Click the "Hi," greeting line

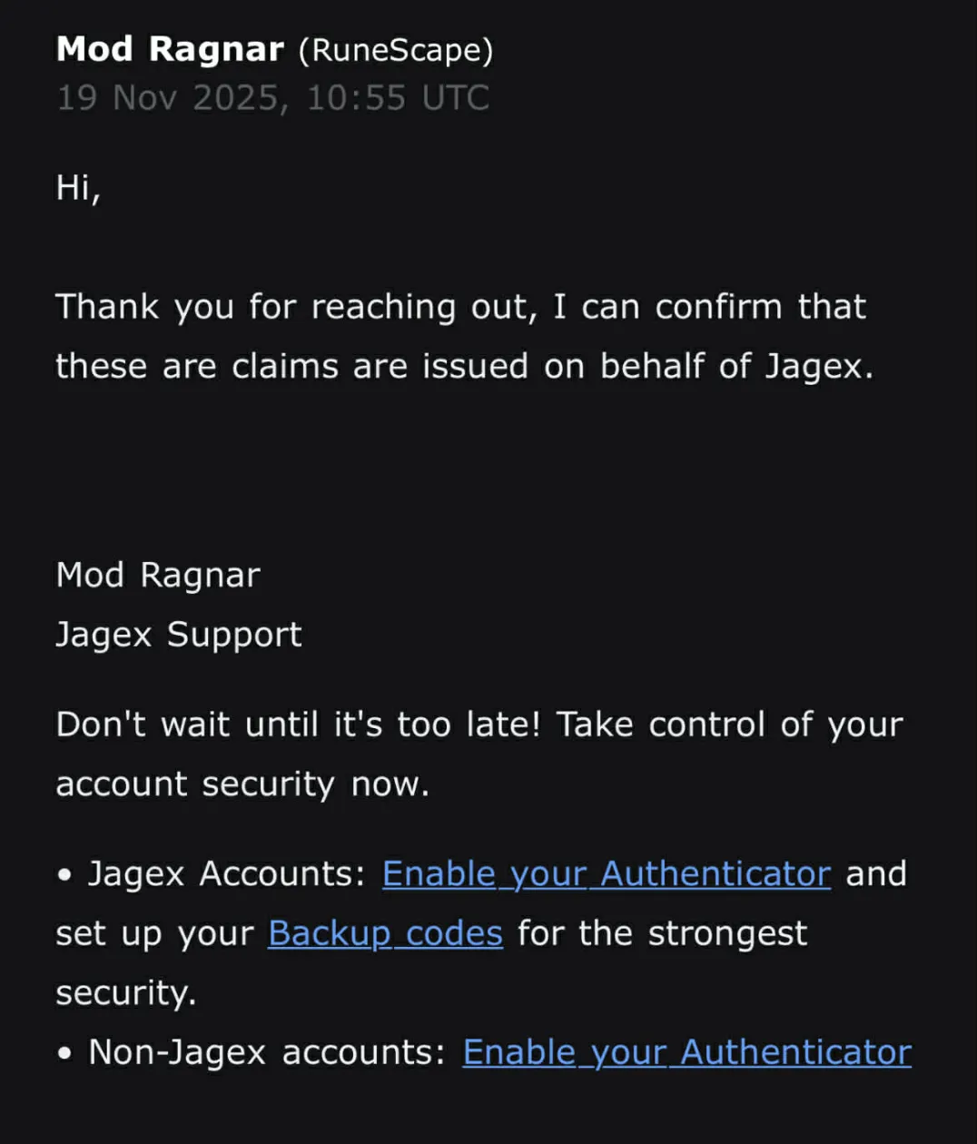(x=78, y=188)
